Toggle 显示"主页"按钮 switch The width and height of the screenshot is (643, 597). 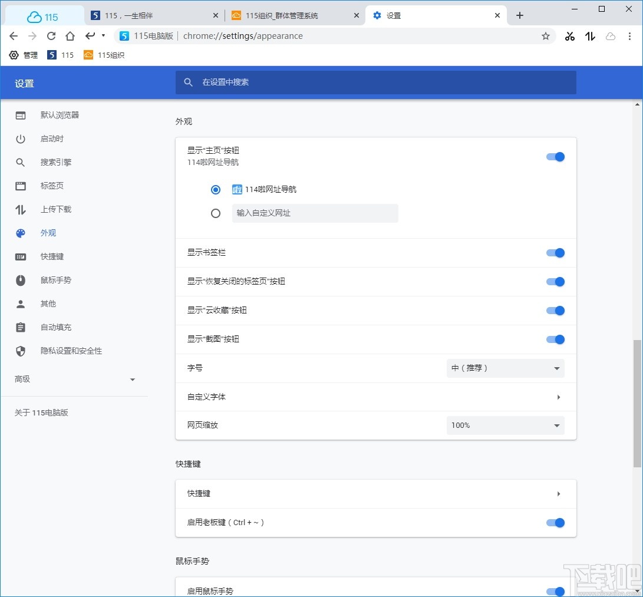[x=555, y=157]
